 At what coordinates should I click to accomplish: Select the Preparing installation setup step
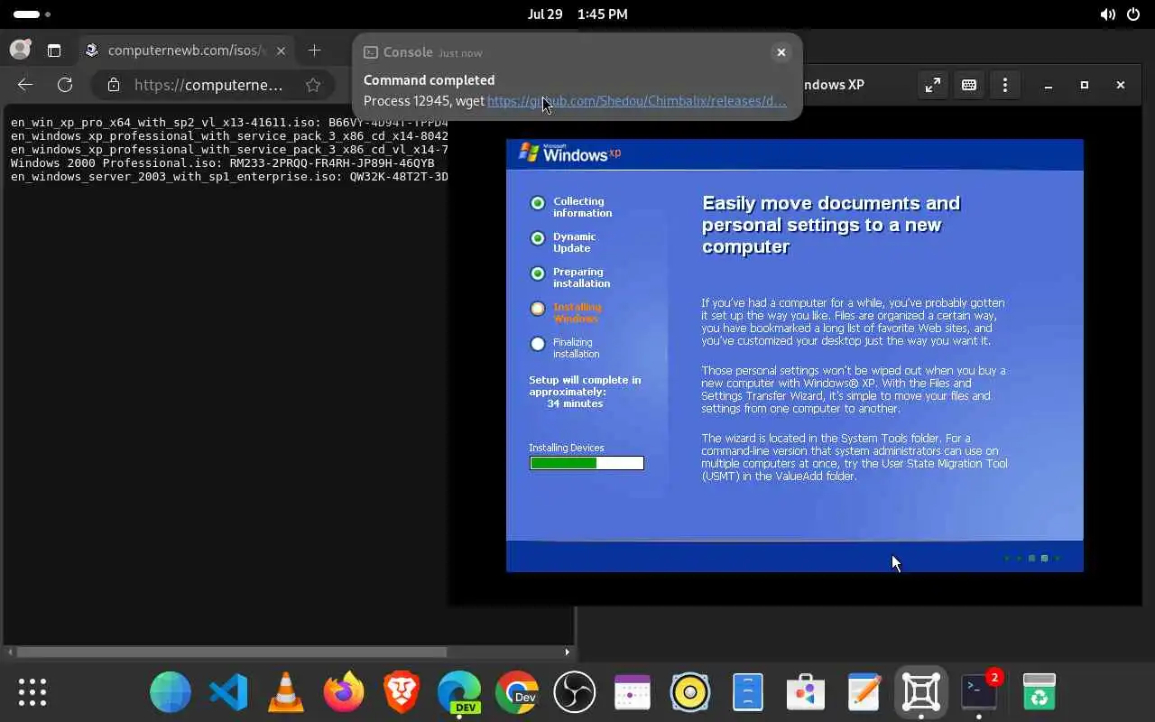click(x=570, y=277)
